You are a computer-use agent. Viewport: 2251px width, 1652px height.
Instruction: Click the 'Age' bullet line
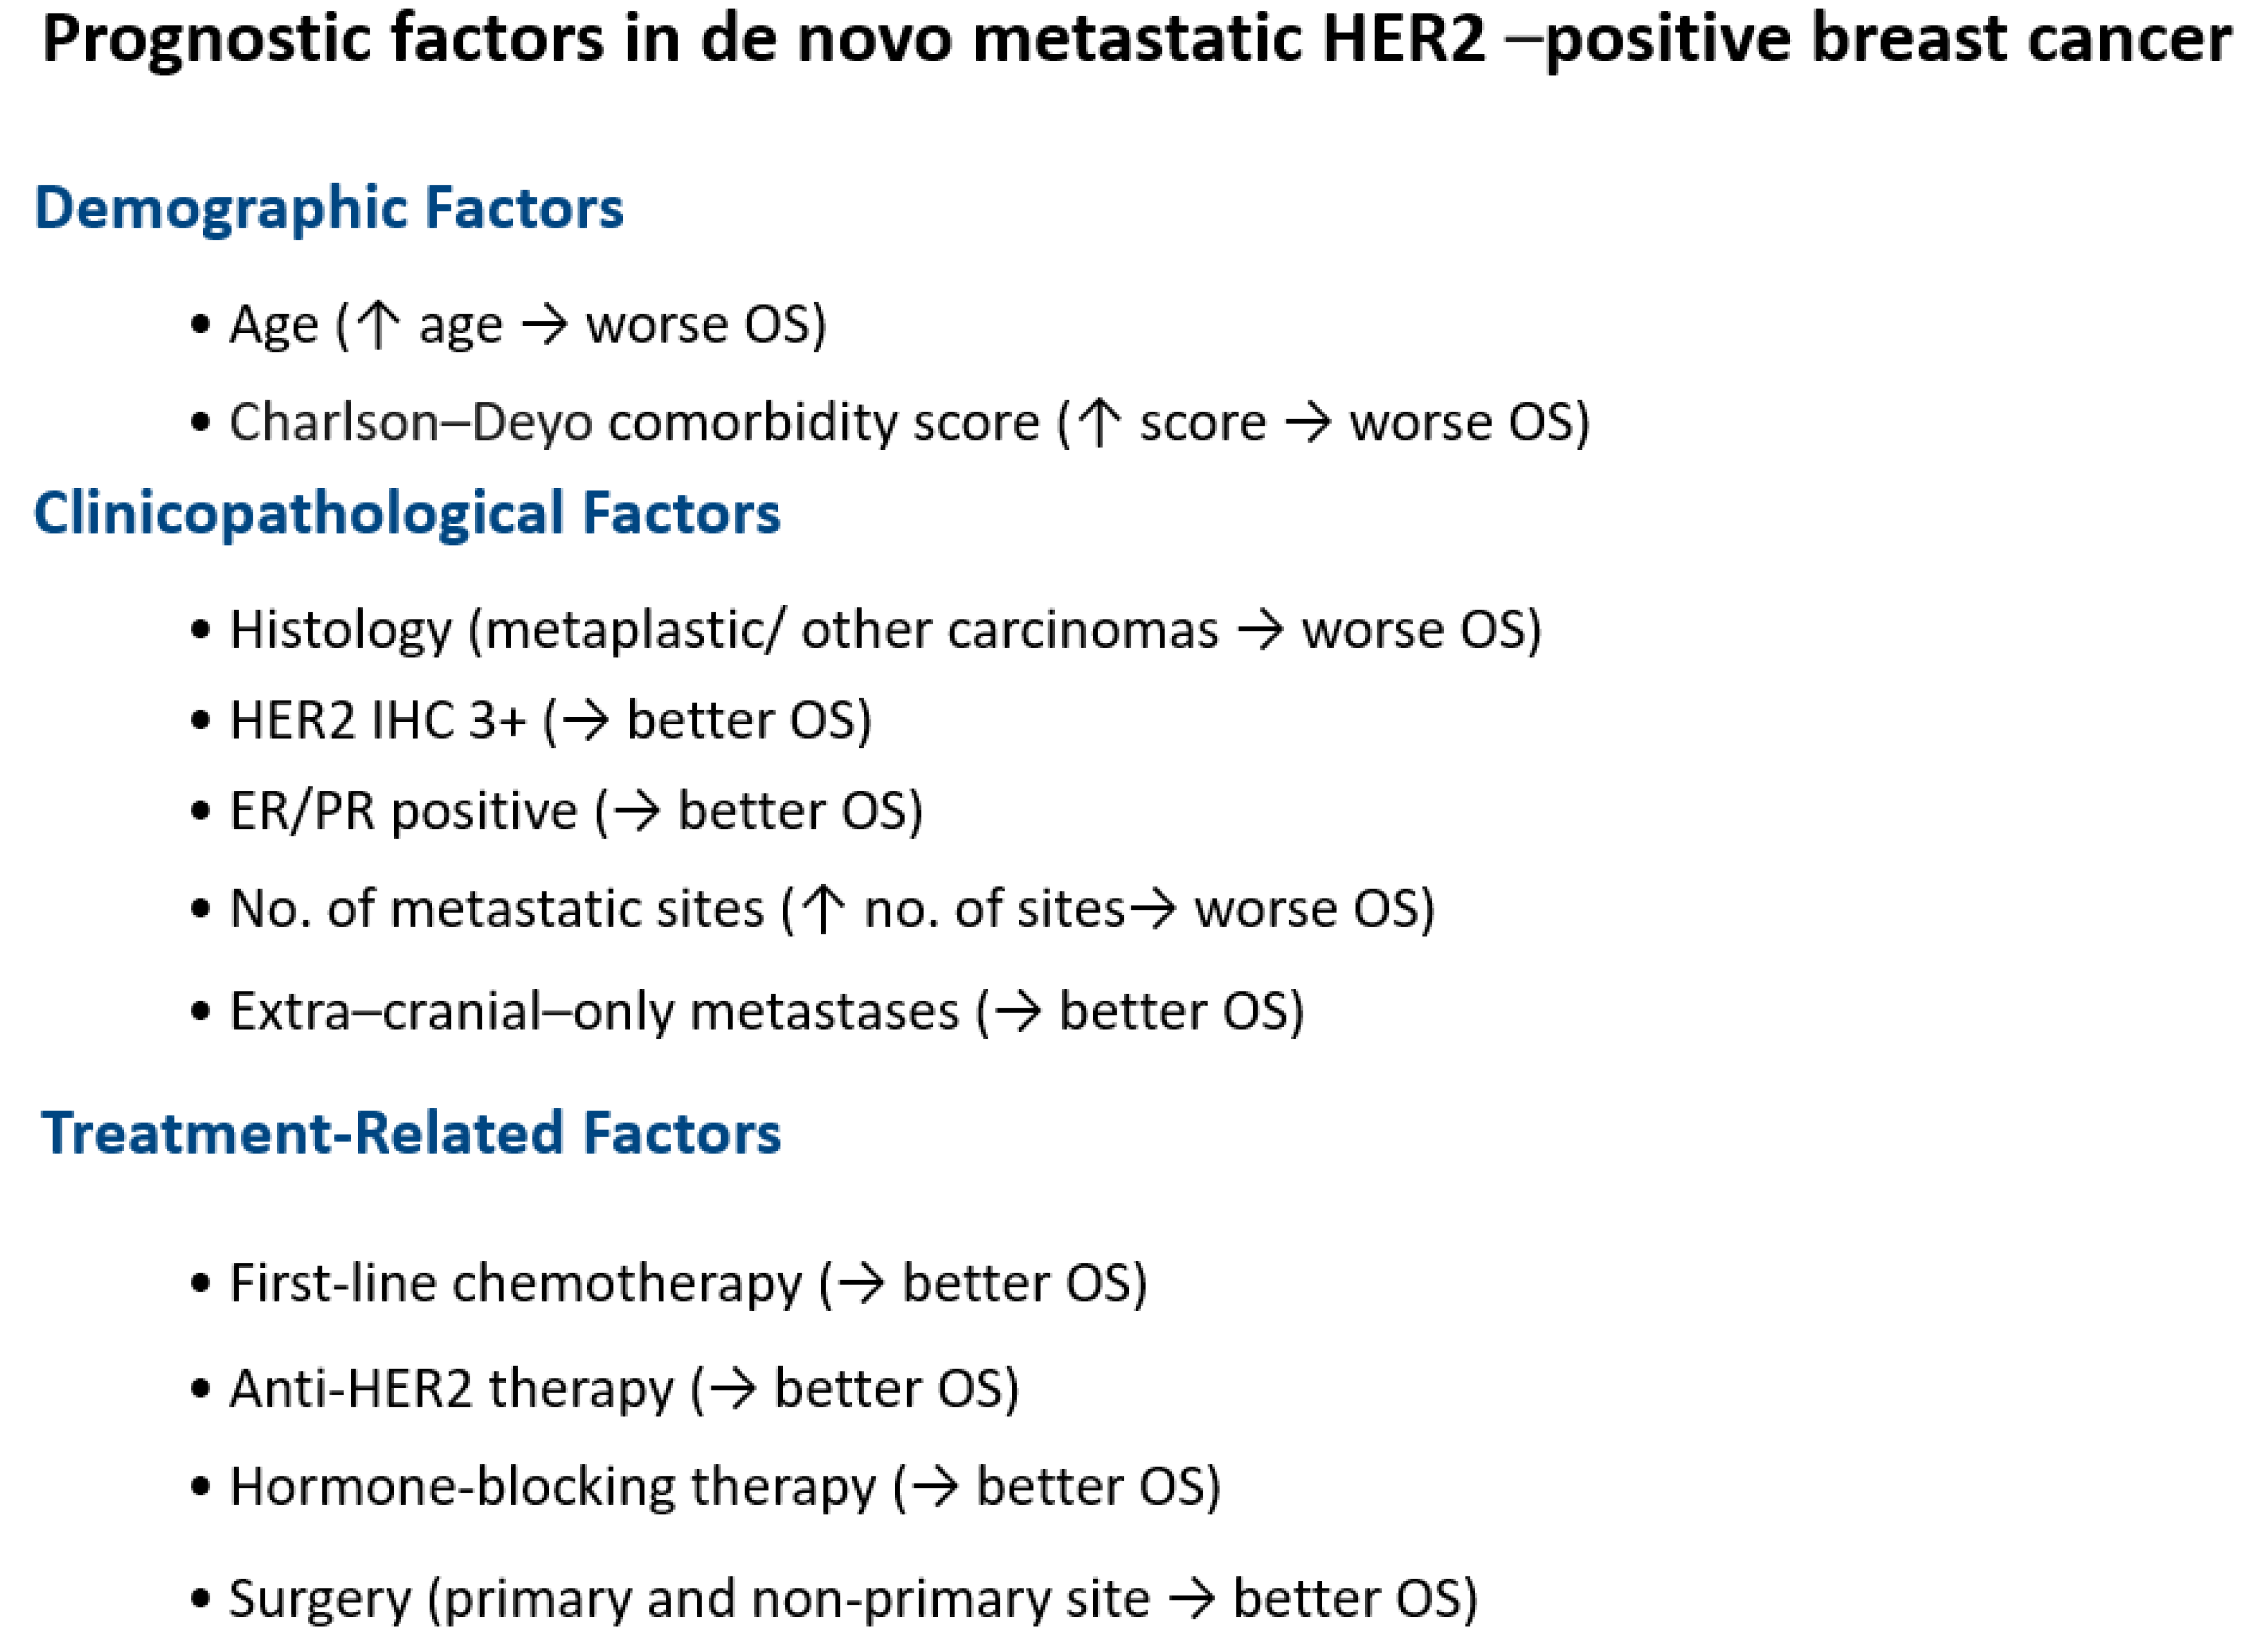[x=527, y=324]
